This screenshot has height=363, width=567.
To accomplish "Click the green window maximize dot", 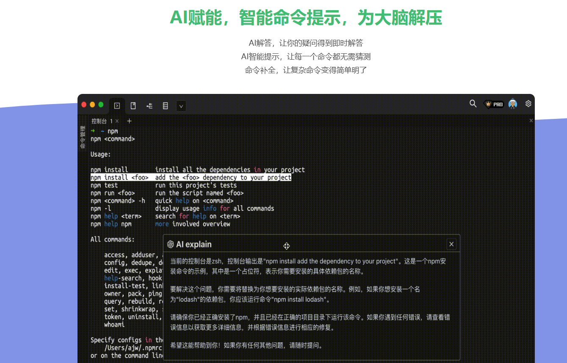I will 101,104.
